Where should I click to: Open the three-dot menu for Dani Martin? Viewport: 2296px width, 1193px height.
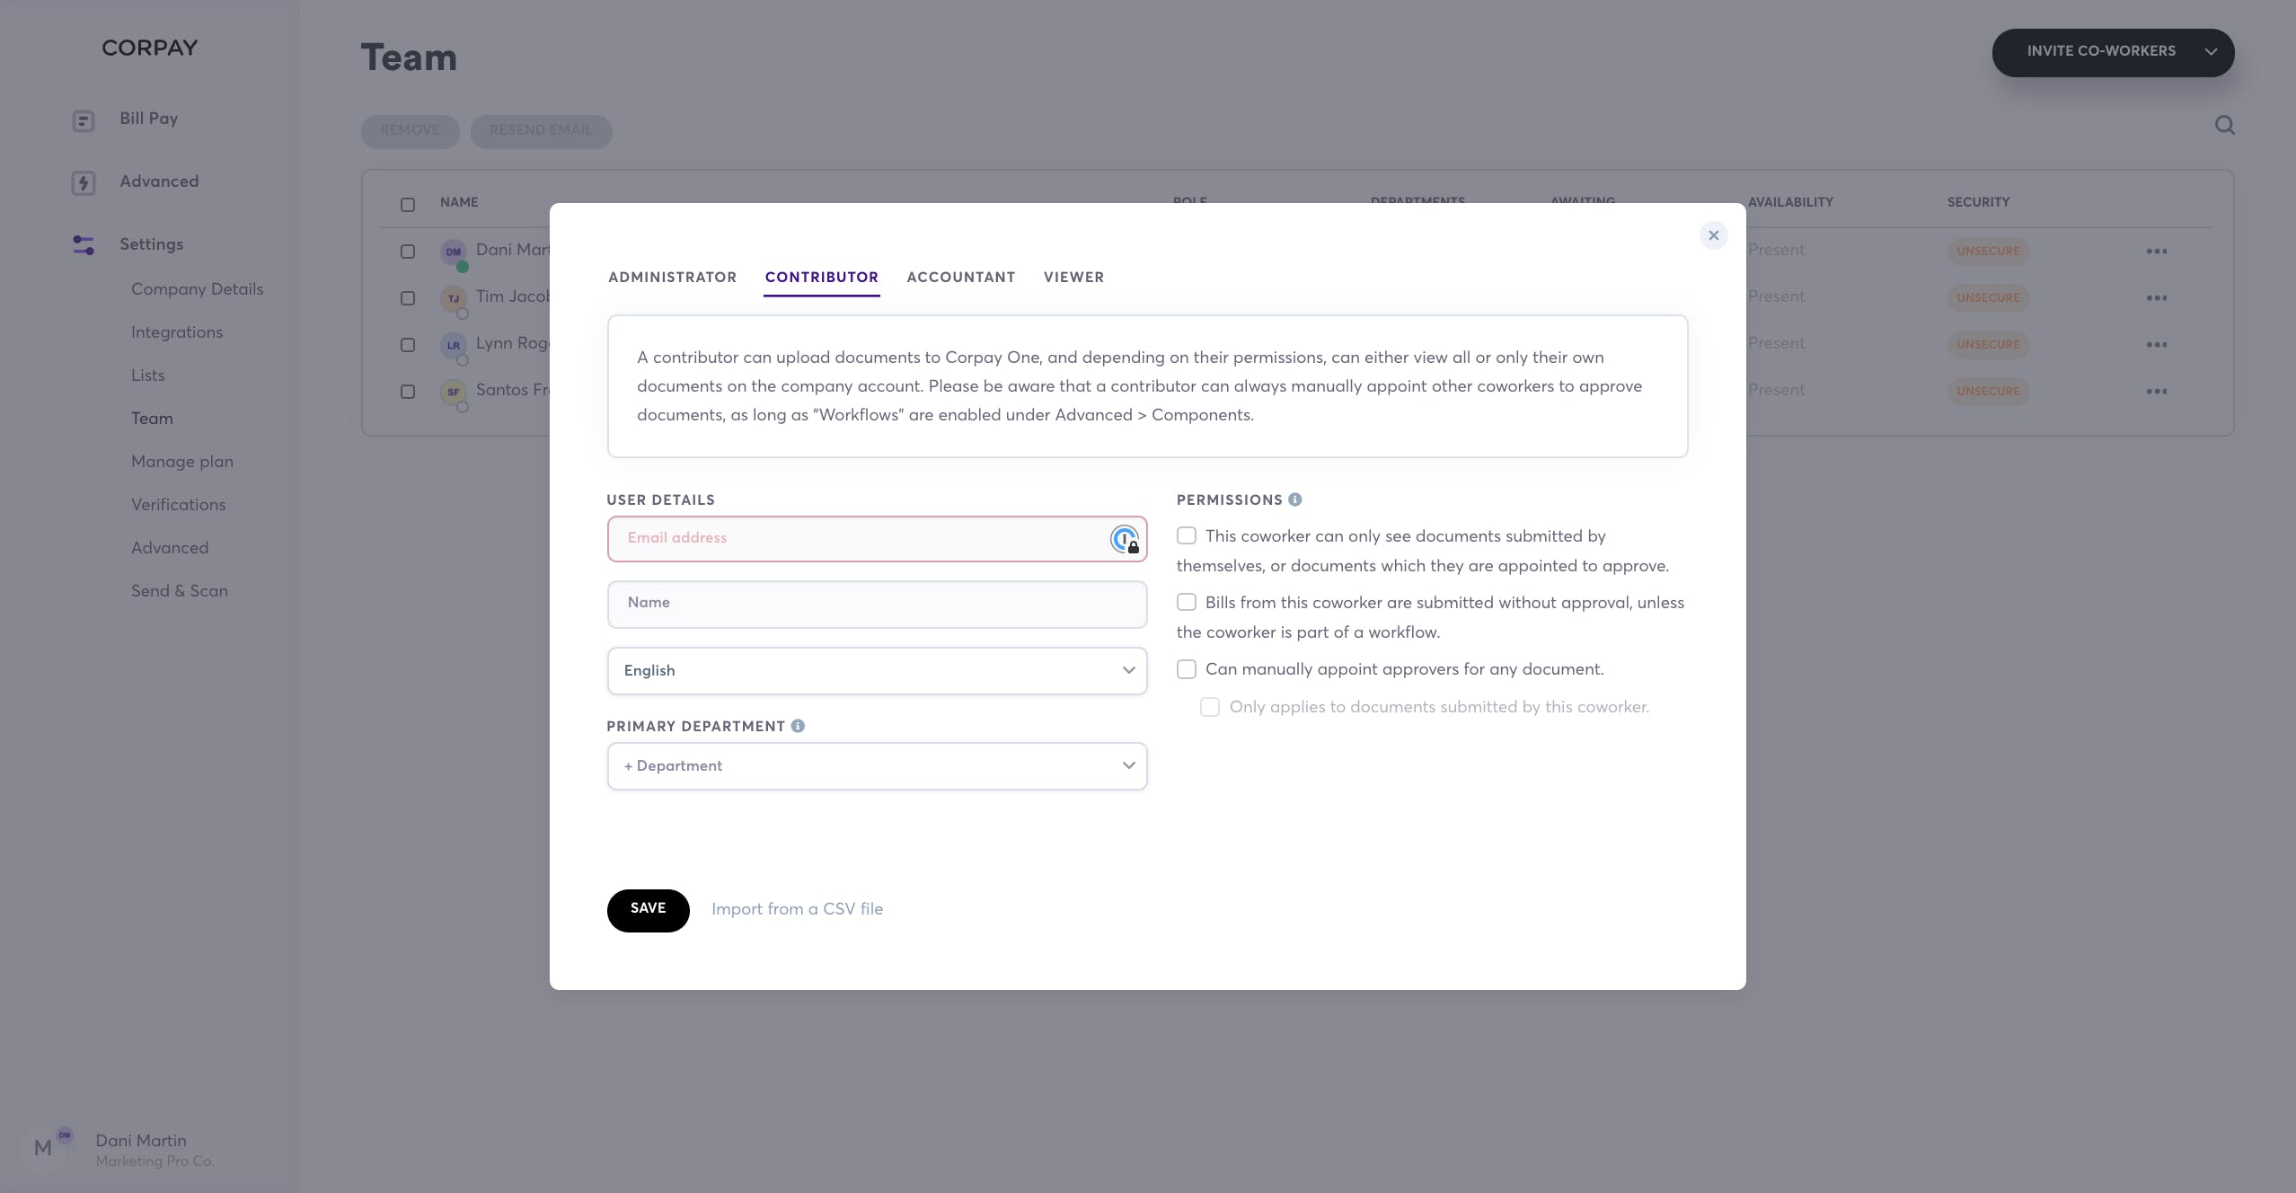[x=2156, y=252]
